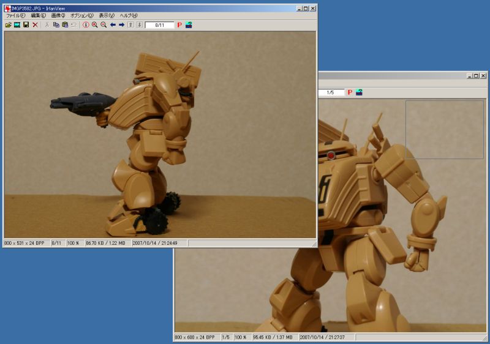Click the Copy icon in the toolbar
Screen dimensions: 490x344
tap(56, 25)
